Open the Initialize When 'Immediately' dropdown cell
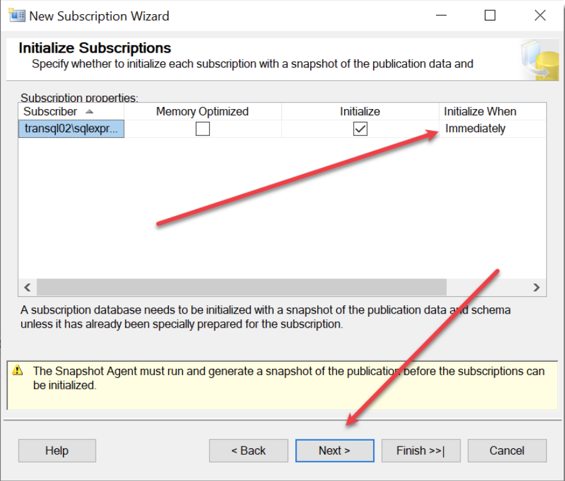 coord(492,128)
